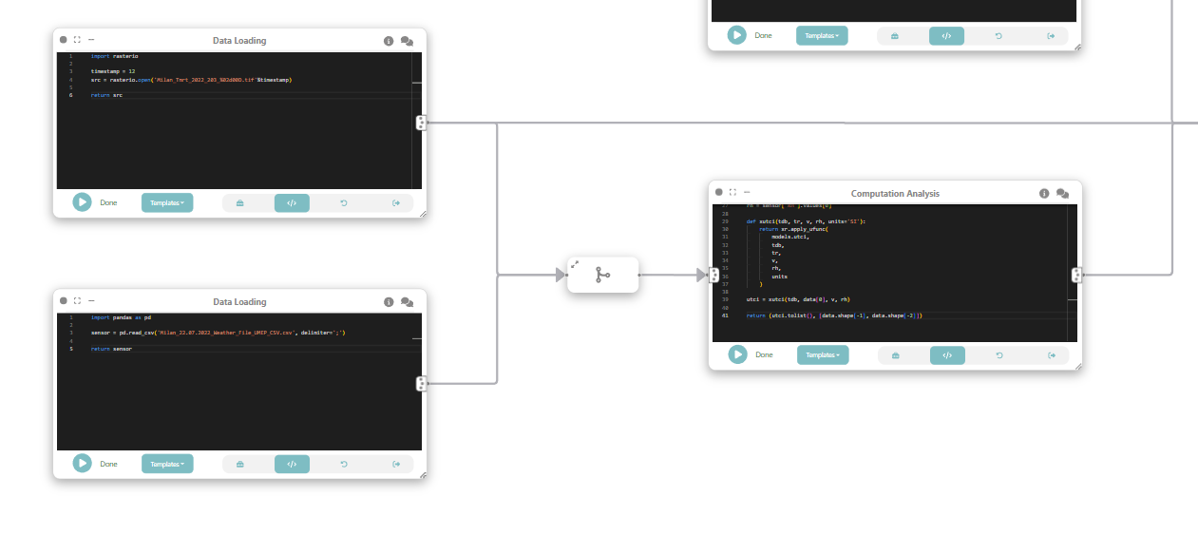The height and width of the screenshot is (535, 1198).
Task: Run the rasterio Data Loading node
Action: pos(83,202)
